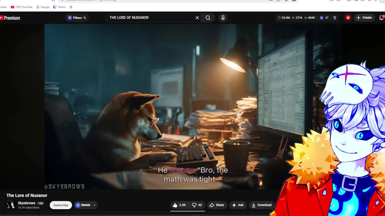Open the YouTube bookmark in the bookmarks bar

point(21,7)
